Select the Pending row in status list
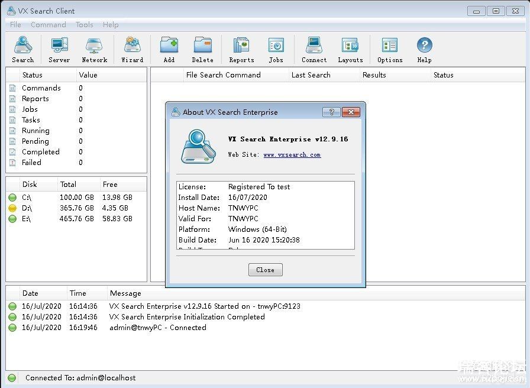Screen dimensions: 530x388 tap(76, 141)
